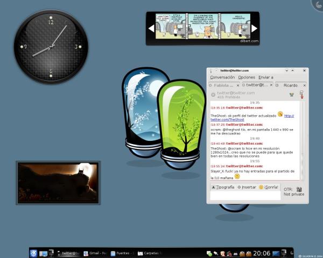This screenshot has height=258, width=323.
Task: Close the Fabiola conversation tab
Action: 238,85
